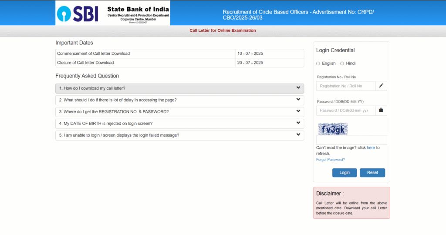The height and width of the screenshot is (235, 446).
Task: Focus the captcha text entry box
Action: pos(351,140)
